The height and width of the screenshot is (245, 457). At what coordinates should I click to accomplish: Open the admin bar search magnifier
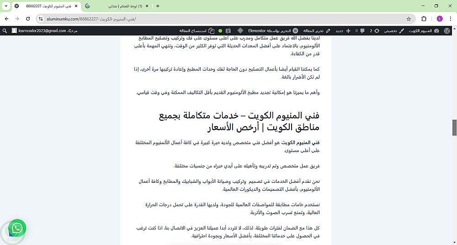click(5, 31)
